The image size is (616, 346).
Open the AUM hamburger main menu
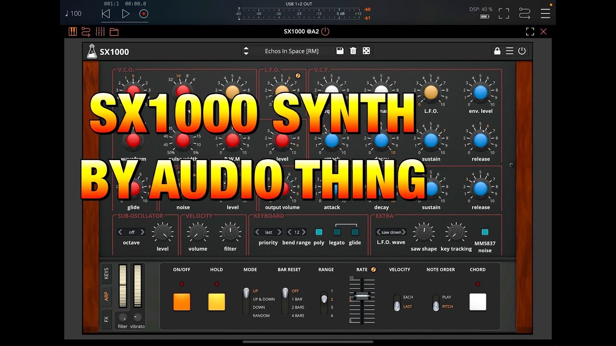[x=545, y=13]
